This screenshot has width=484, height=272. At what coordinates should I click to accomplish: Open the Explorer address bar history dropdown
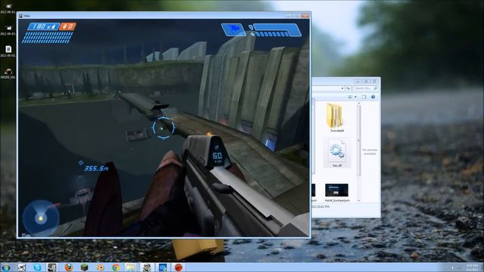point(343,88)
